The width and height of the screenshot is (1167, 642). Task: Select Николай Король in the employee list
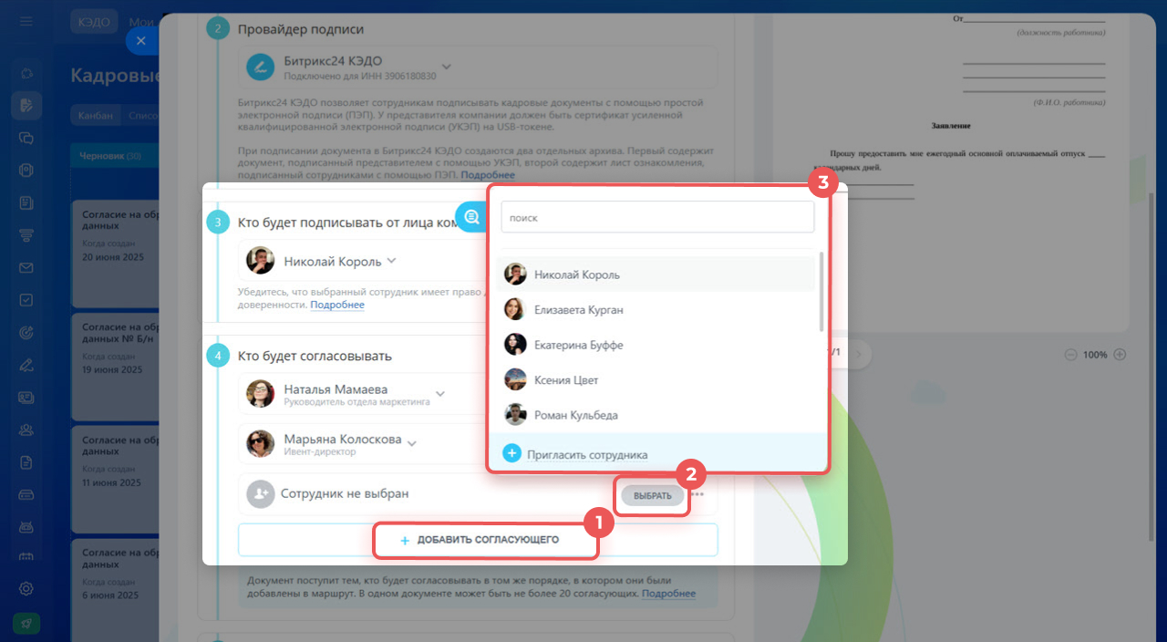point(657,274)
